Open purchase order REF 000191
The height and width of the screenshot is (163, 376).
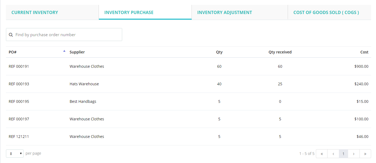tap(19, 66)
